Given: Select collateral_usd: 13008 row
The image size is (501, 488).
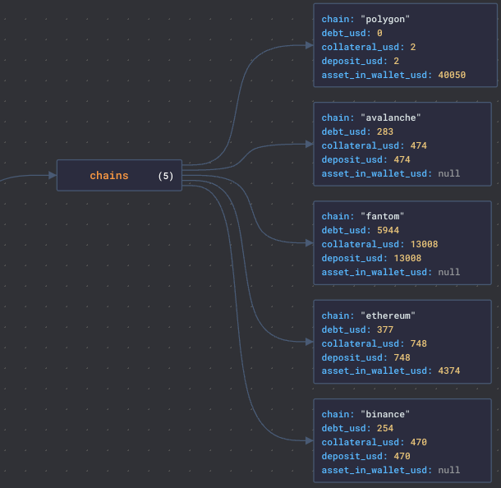Looking at the screenshot, I should pos(379,244).
